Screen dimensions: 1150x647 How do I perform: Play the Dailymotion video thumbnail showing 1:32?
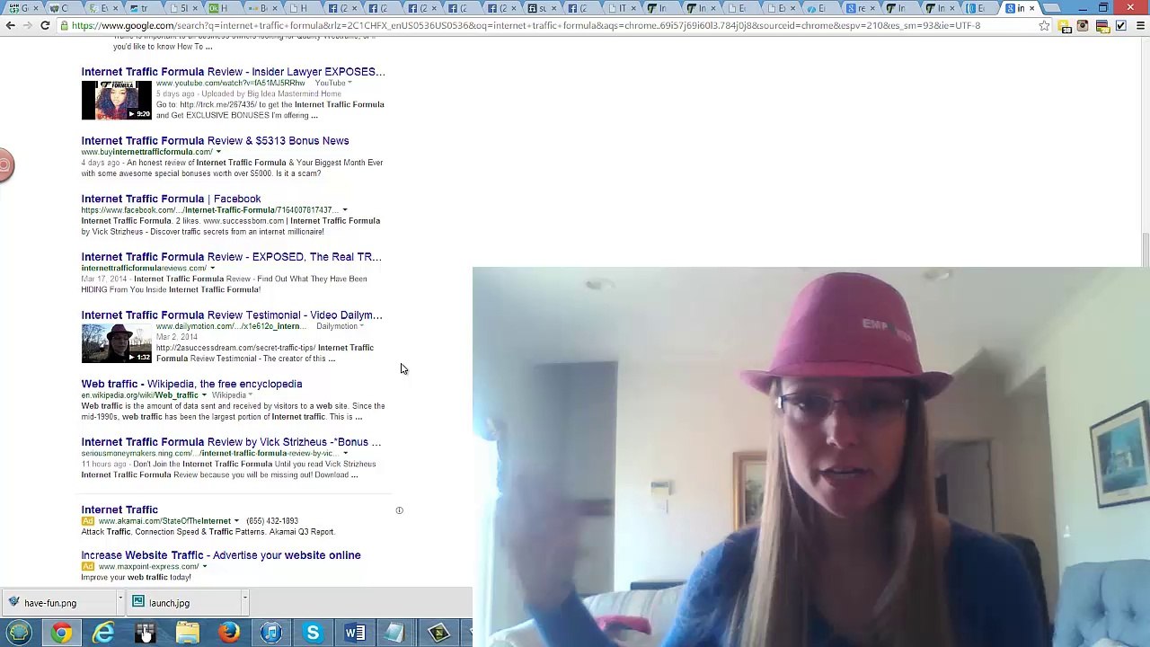[x=117, y=343]
